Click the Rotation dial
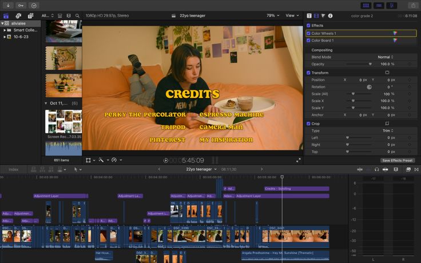This screenshot has height=263, width=421. 369,87
